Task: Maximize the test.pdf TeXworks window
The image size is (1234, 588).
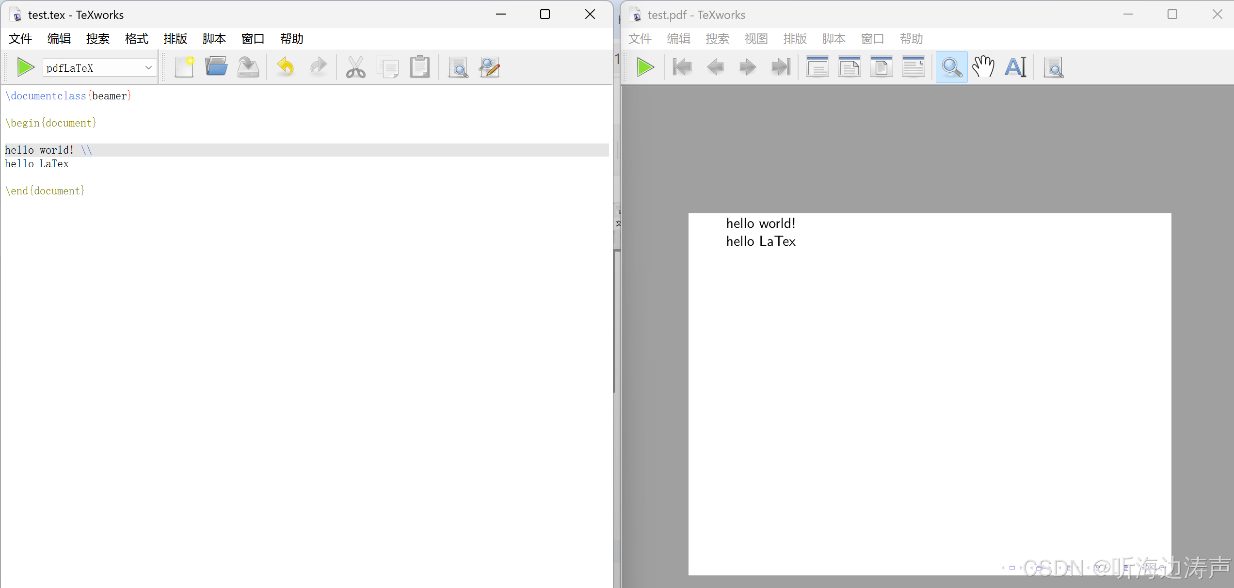Action: point(1172,15)
